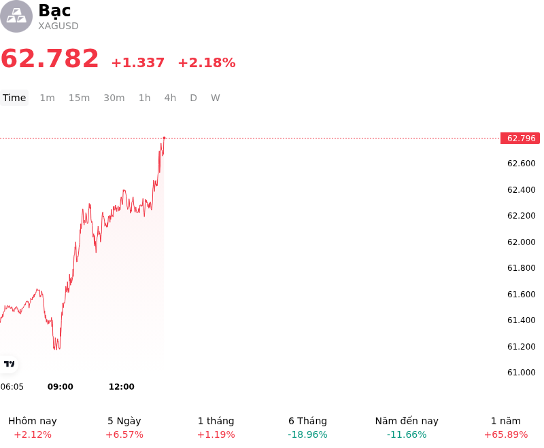Switch chart to 1m interval
Screen dimensions: 544x448
[x=47, y=98]
